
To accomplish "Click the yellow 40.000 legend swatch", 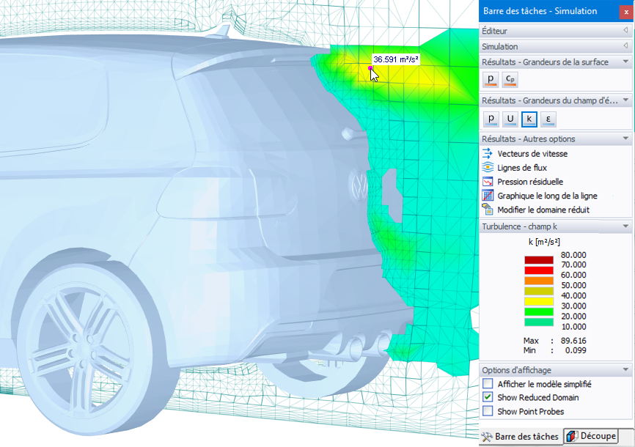I will point(539,301).
